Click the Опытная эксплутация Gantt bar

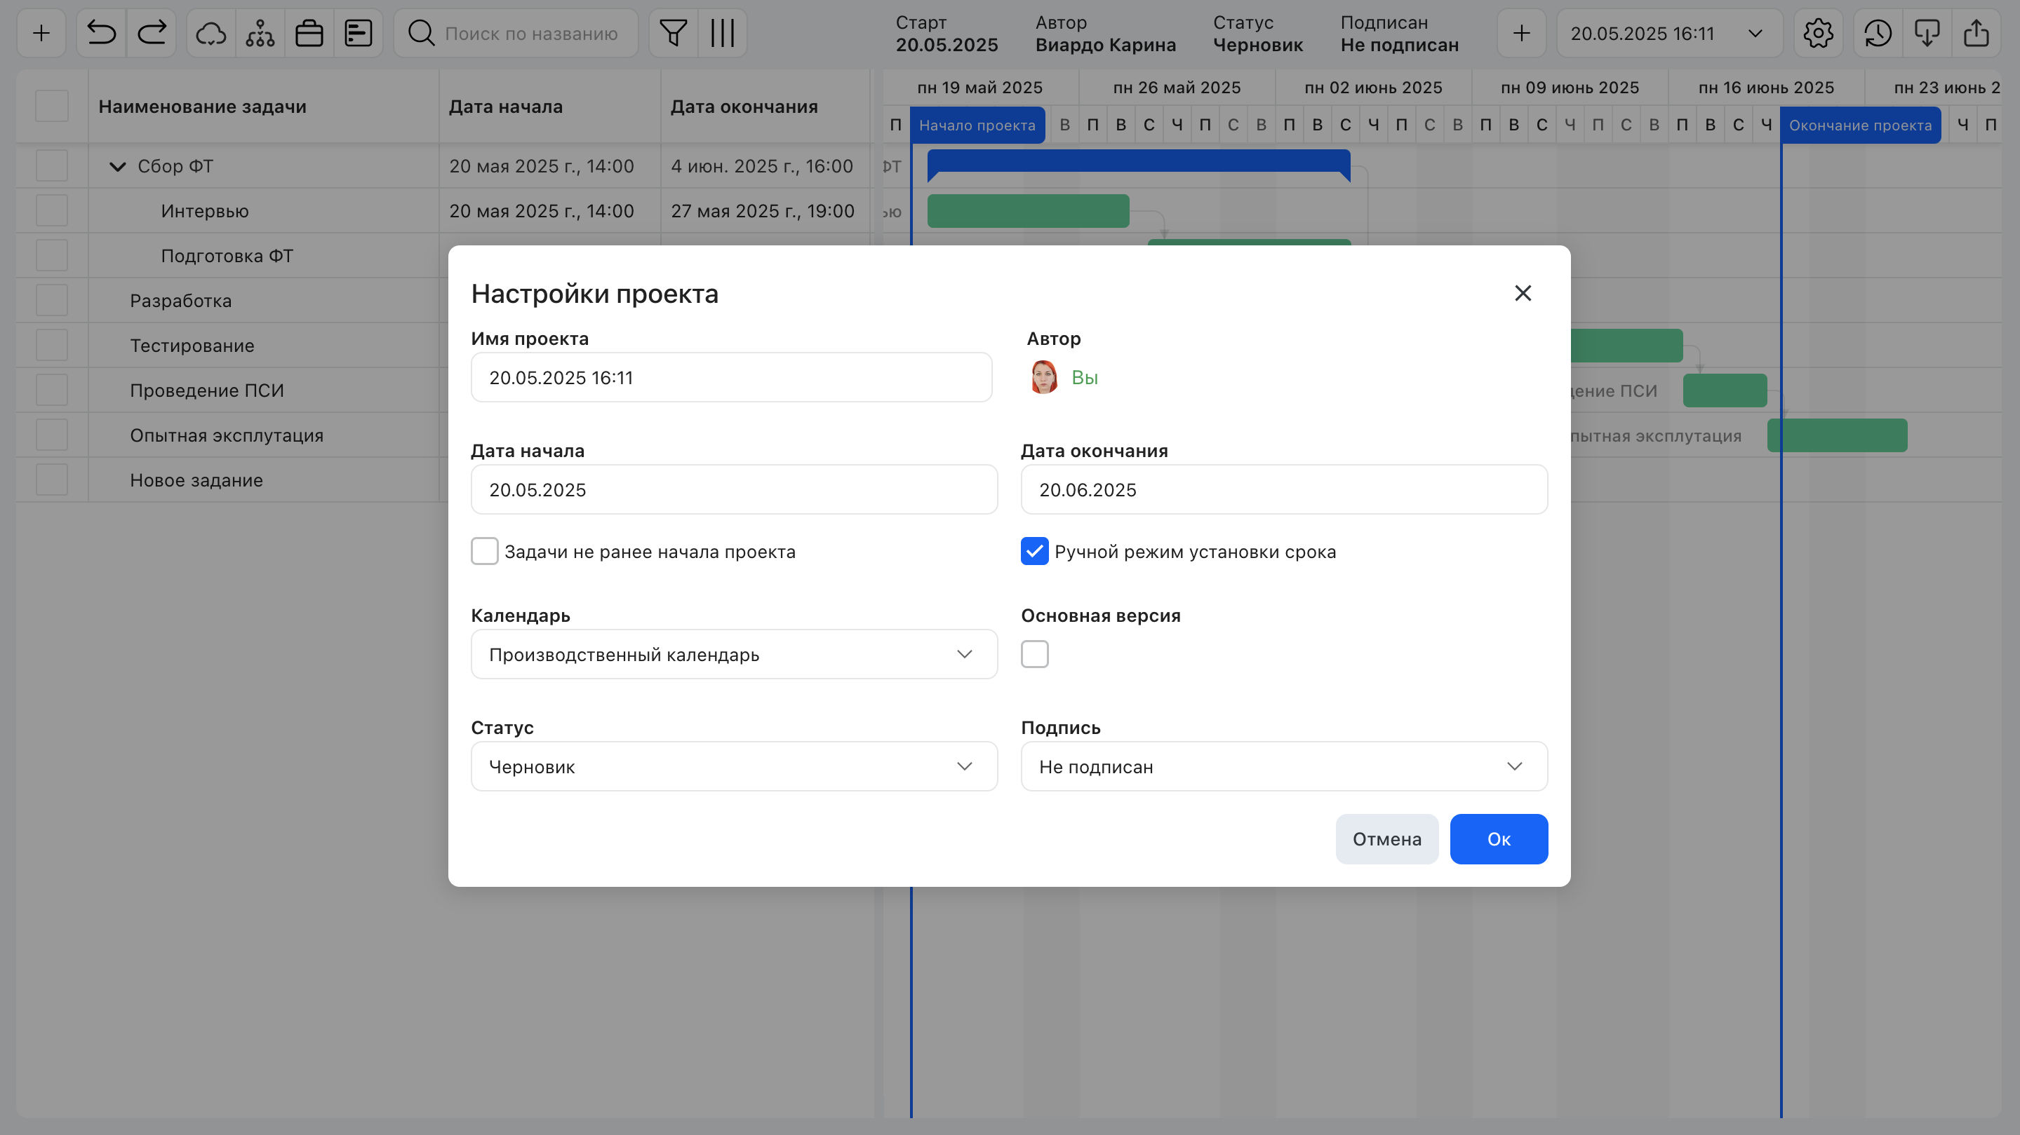[1836, 435]
